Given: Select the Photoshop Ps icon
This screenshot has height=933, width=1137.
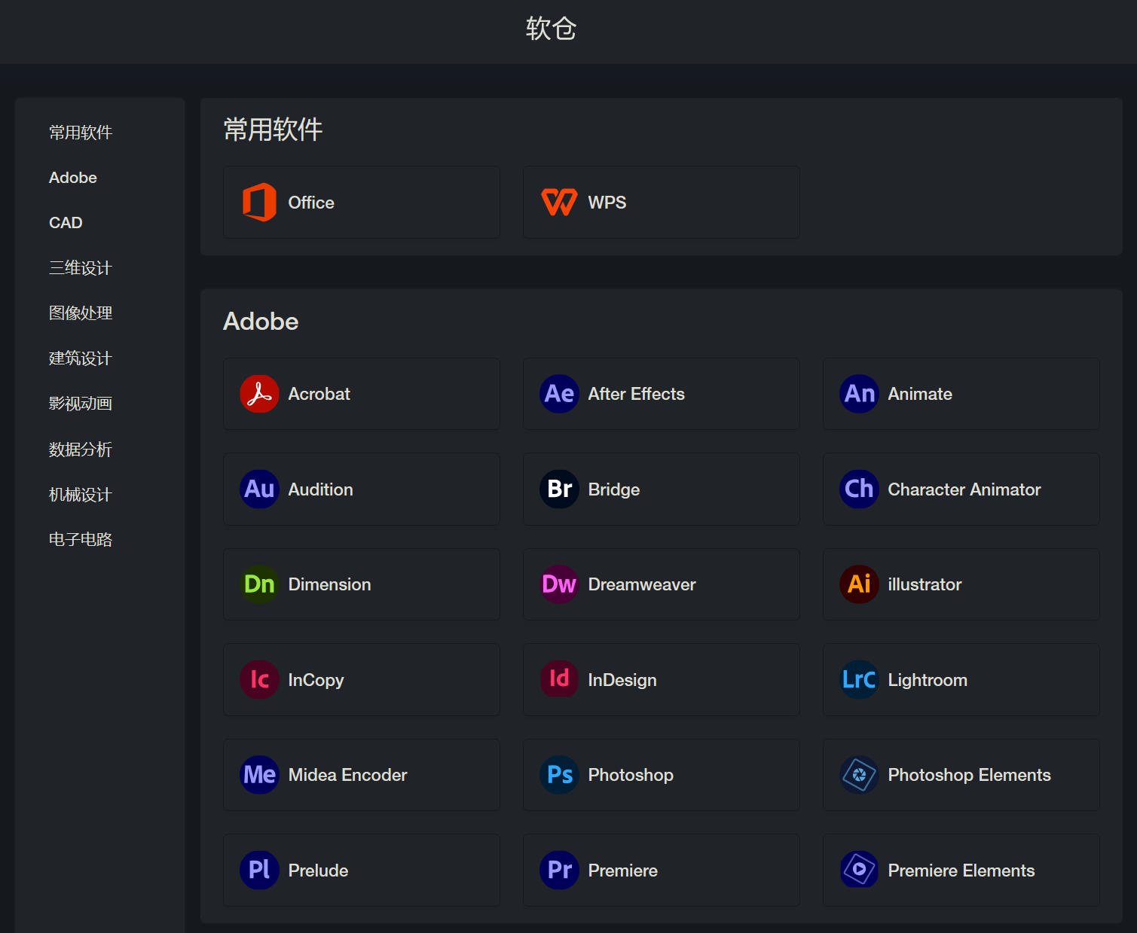Looking at the screenshot, I should pyautogui.click(x=559, y=775).
